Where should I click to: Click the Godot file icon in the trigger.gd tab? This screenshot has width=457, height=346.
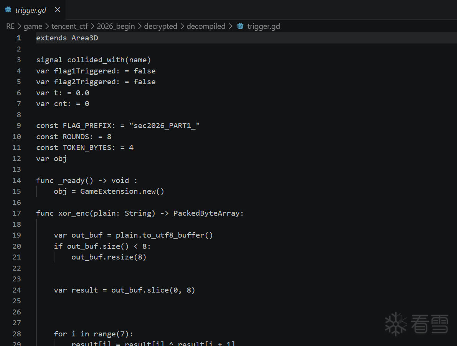pyautogui.click(x=8, y=10)
